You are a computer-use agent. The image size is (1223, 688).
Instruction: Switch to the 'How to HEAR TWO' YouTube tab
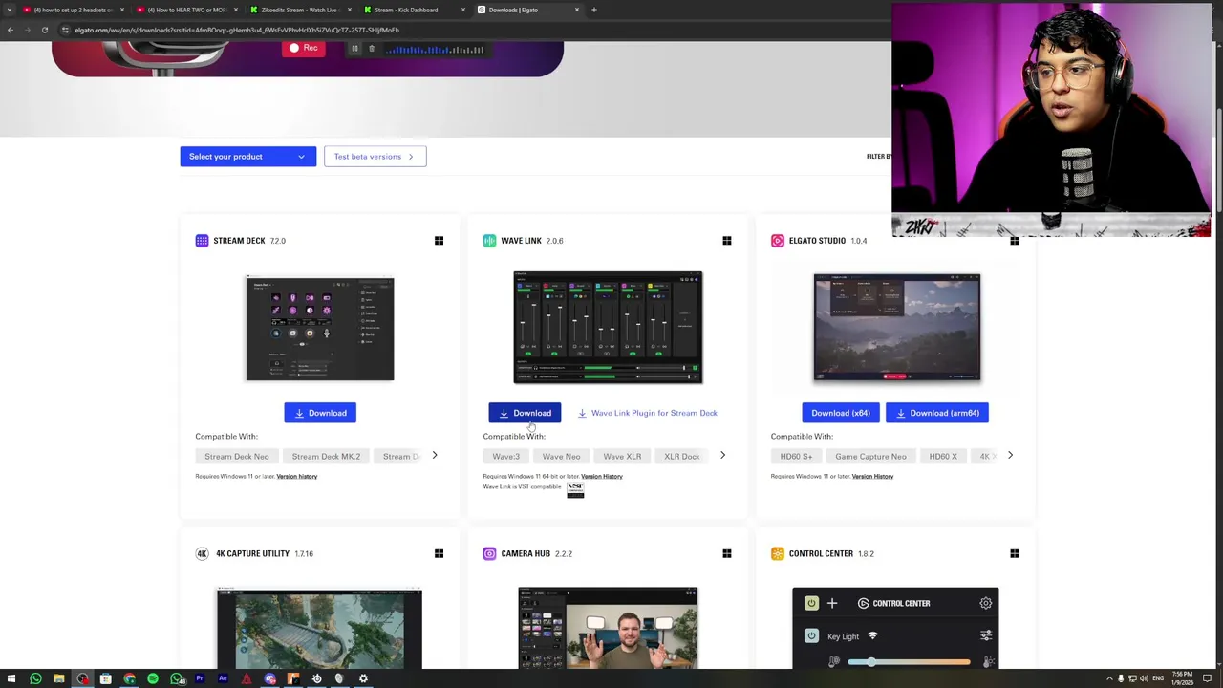tap(187, 10)
